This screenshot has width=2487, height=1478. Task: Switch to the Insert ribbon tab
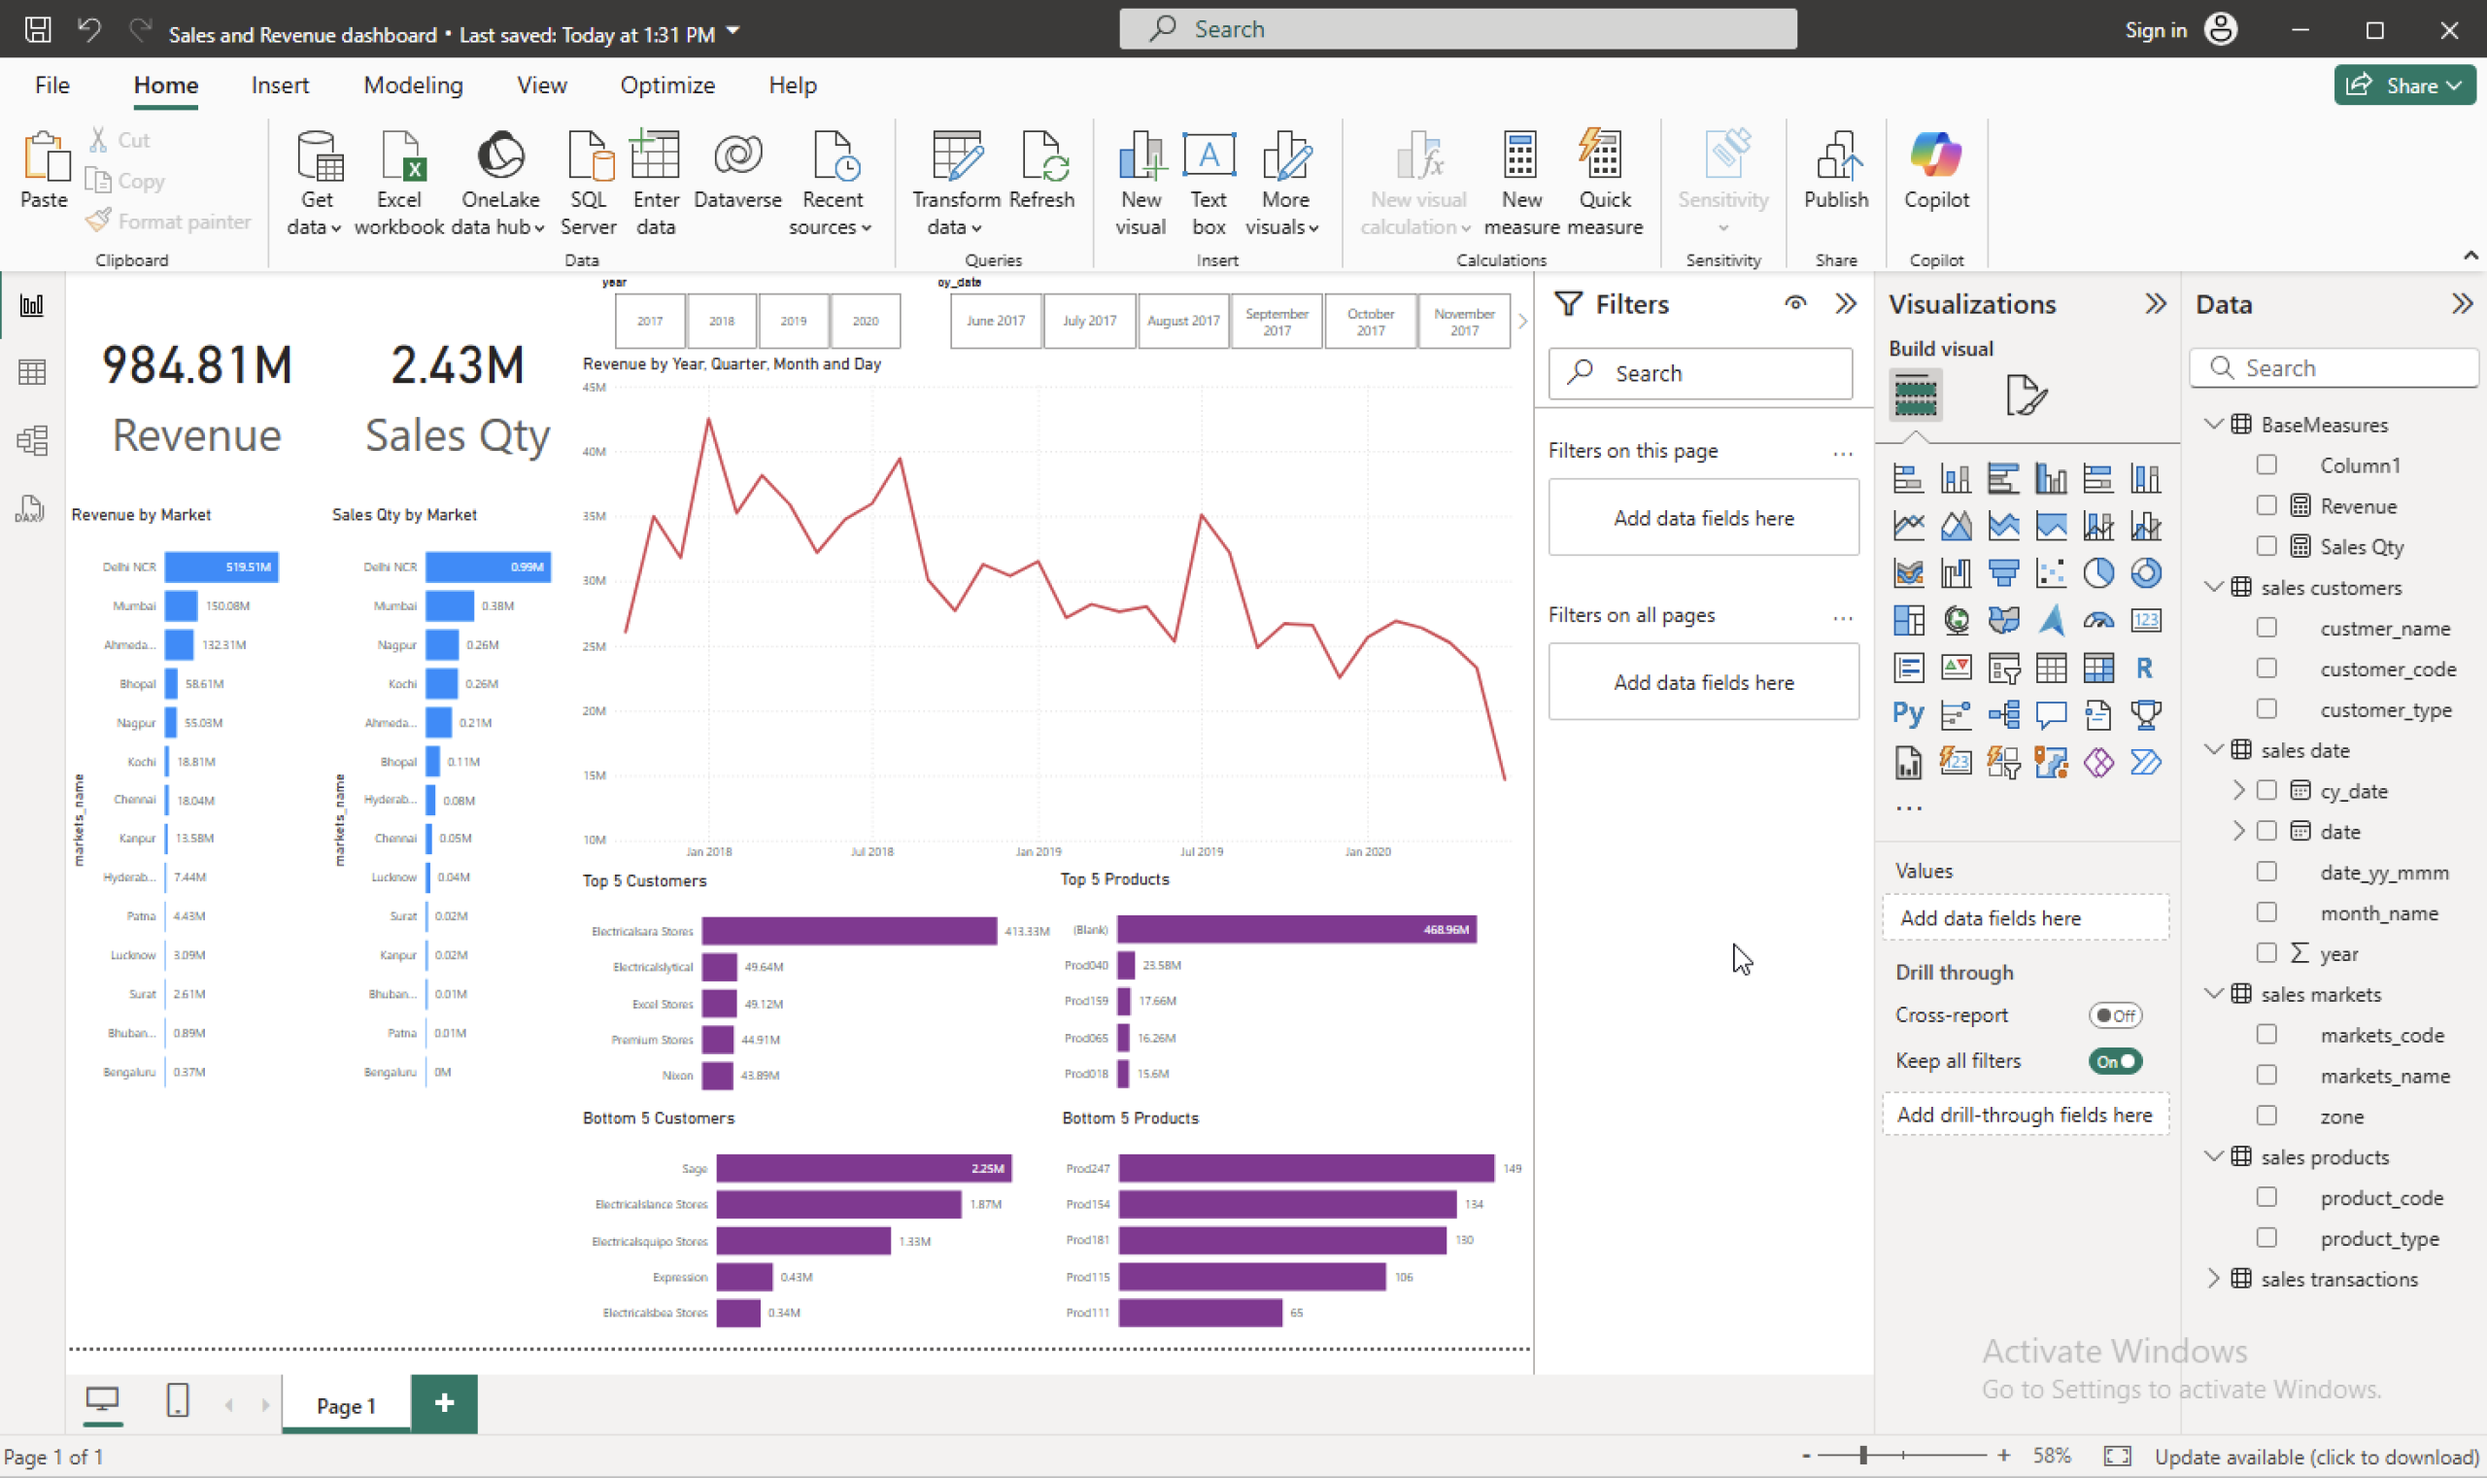pos(280,86)
